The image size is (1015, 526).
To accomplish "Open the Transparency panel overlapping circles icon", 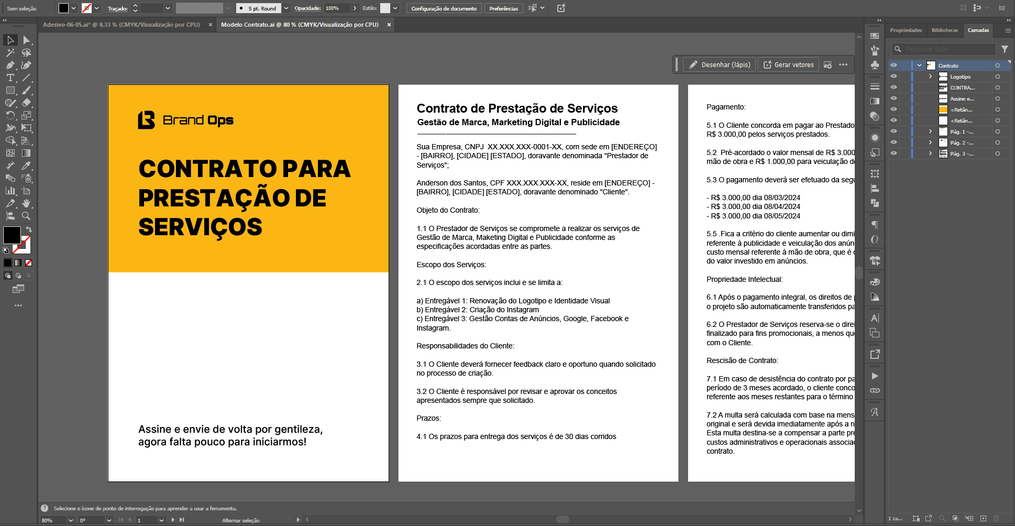I will point(875,116).
